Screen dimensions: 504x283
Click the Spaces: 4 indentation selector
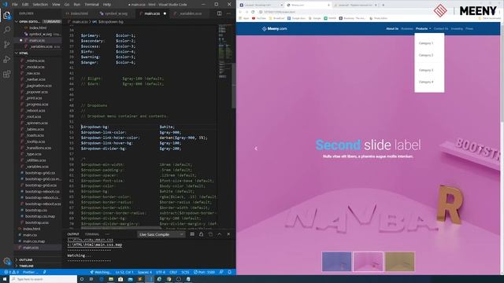[x=145, y=272]
